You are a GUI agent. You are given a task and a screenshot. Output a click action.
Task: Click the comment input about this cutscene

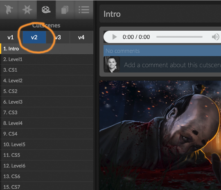(x=171, y=65)
